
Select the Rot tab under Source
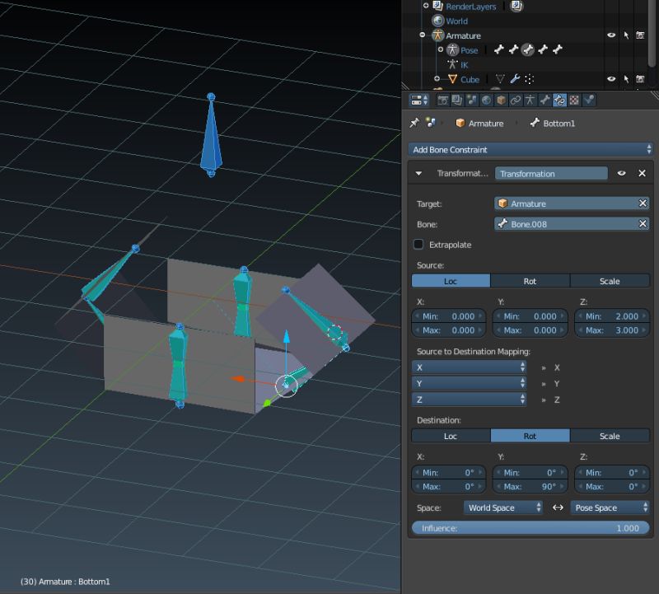tap(530, 281)
